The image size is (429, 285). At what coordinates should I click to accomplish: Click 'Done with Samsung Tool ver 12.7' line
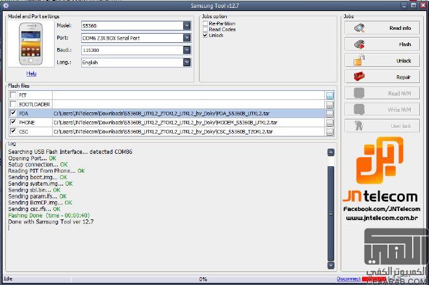coord(51,221)
